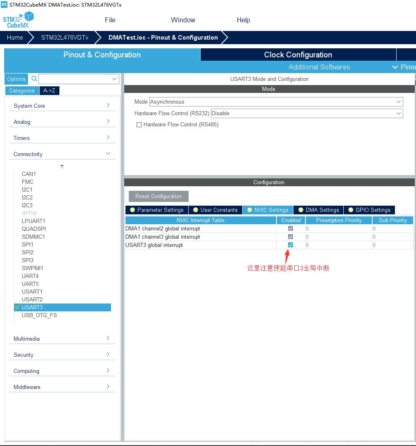This screenshot has width=416, height=446.
Task: Click the Reset Configuration button
Action: (158, 196)
